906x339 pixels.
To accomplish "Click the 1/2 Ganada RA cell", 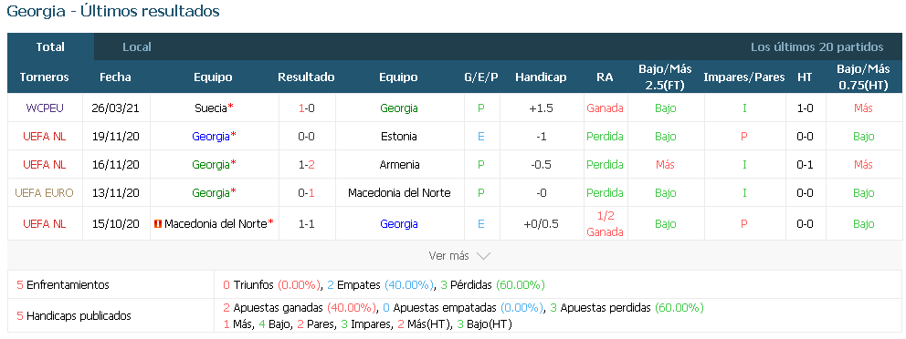I will point(605,223).
